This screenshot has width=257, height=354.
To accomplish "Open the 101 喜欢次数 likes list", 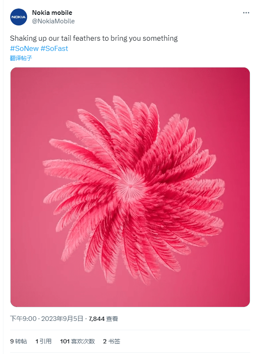I will (x=77, y=341).
